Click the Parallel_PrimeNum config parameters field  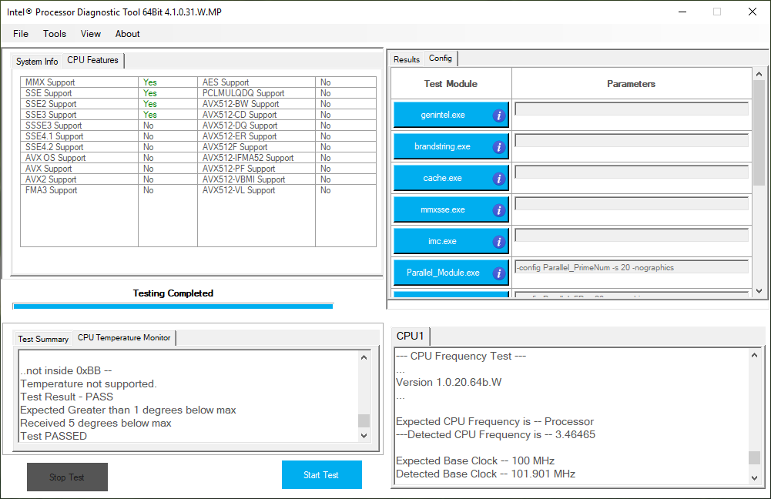click(632, 267)
